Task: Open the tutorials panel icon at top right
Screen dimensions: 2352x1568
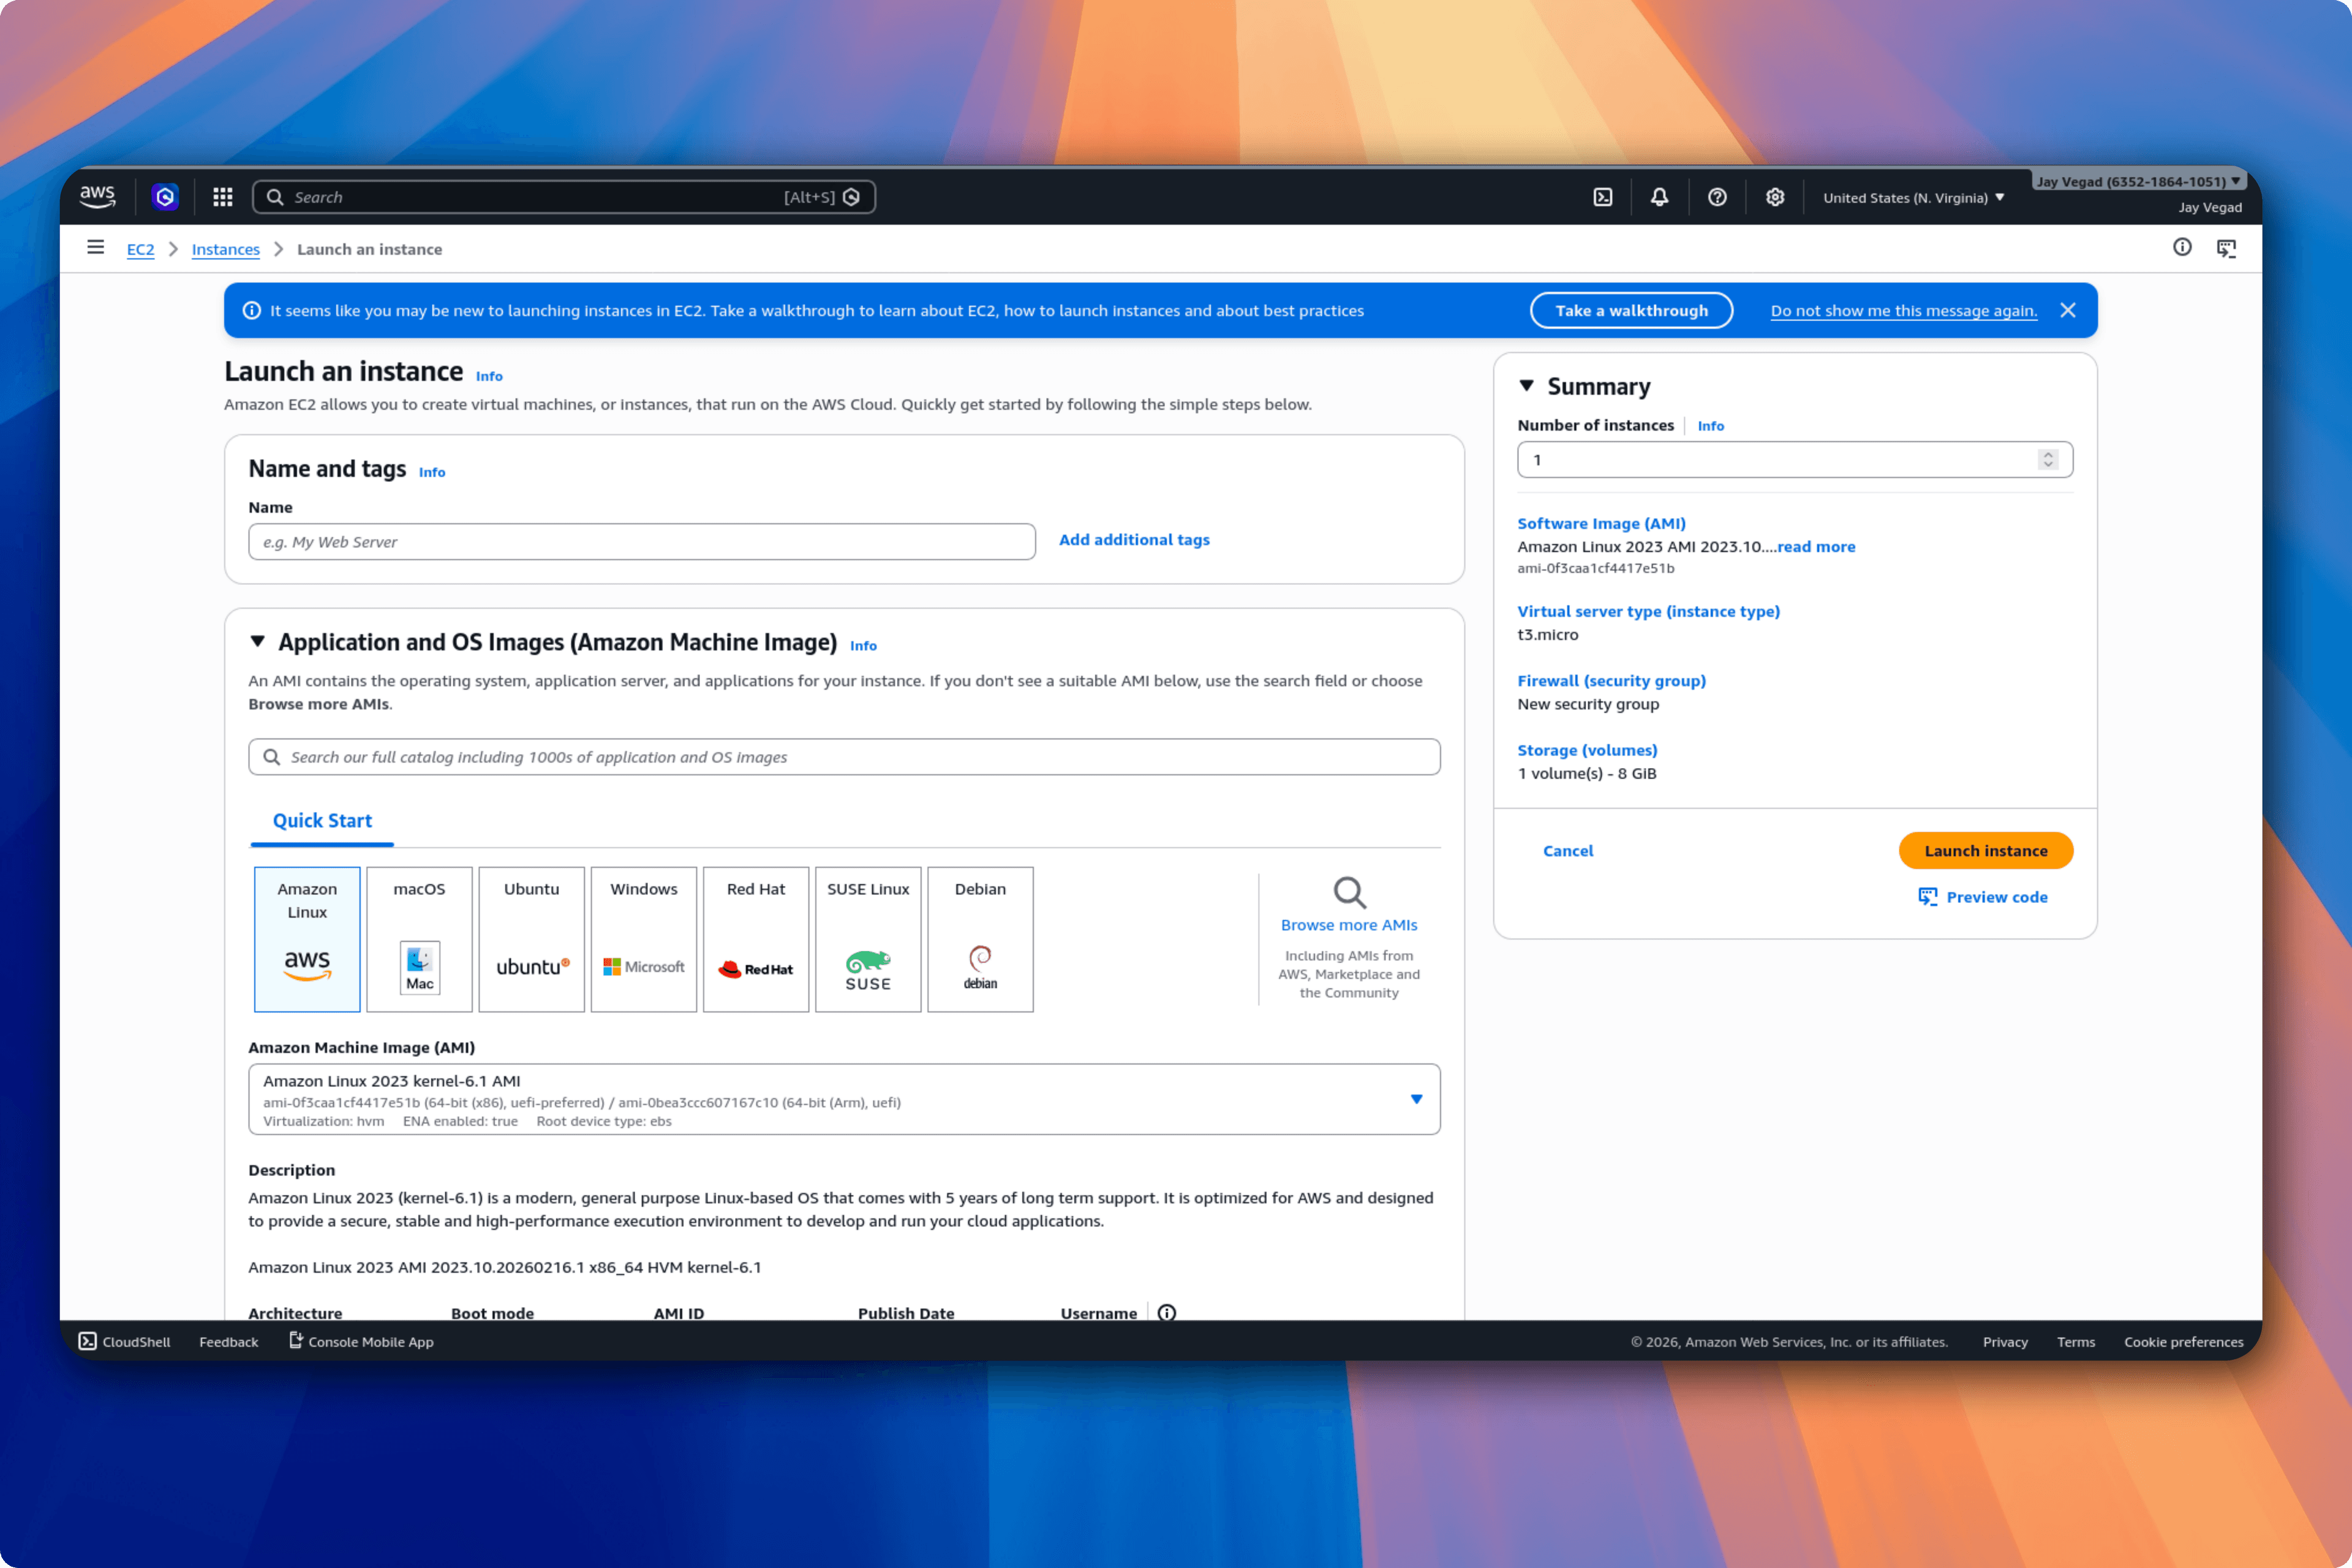Action: (2226, 248)
